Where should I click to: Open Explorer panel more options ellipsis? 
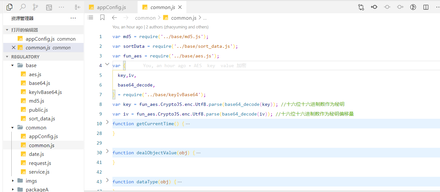pos(73,18)
